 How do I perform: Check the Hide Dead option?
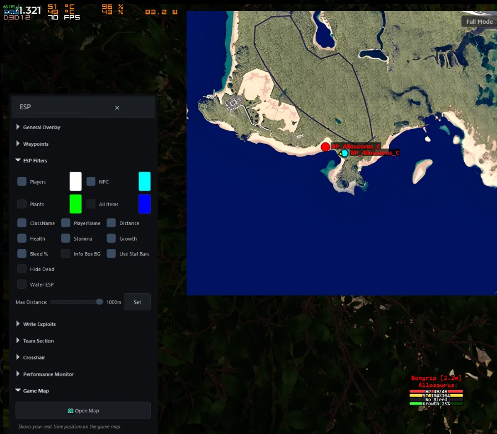click(x=22, y=269)
